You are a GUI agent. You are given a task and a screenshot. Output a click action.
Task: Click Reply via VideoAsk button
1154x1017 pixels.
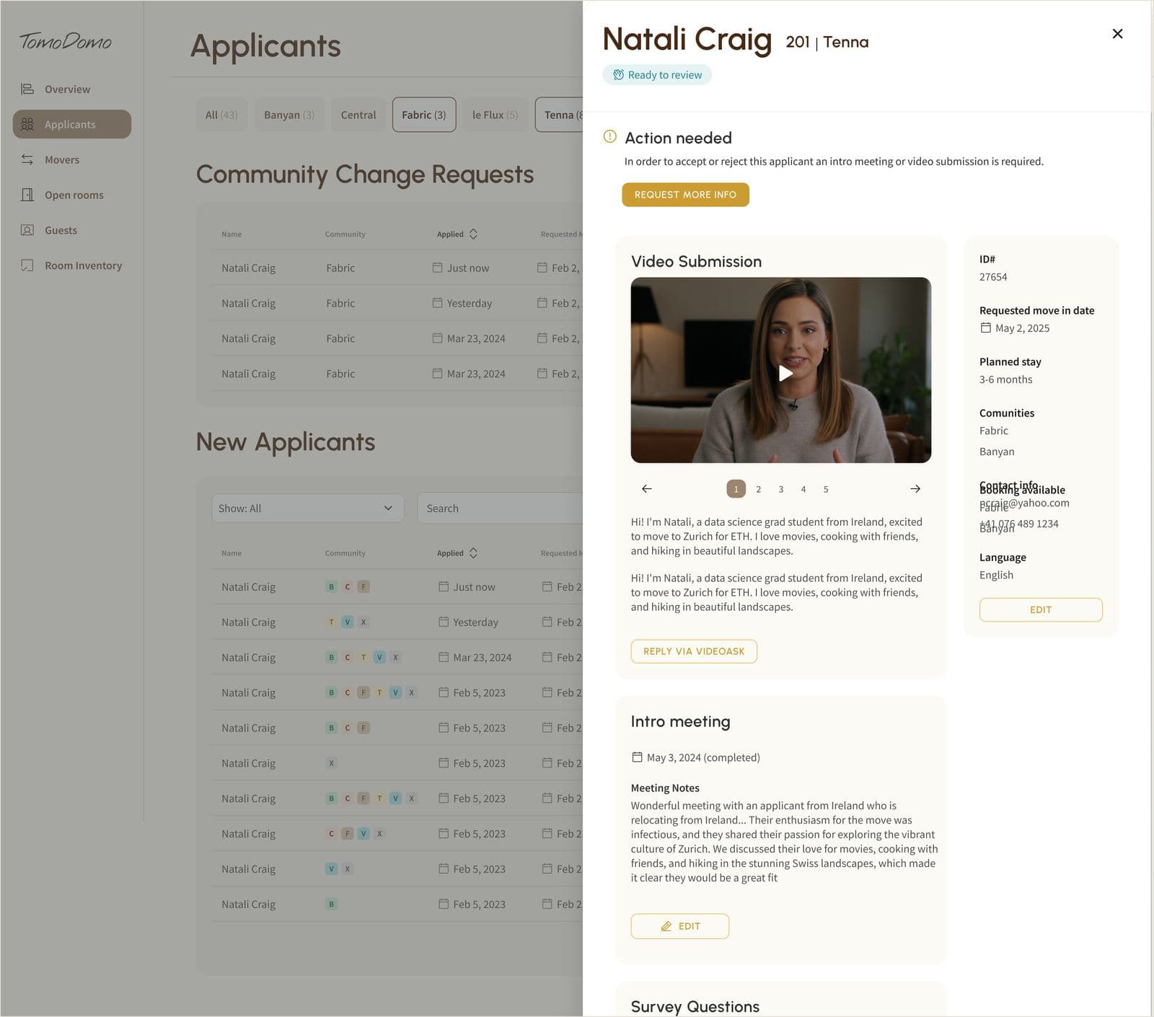point(694,651)
